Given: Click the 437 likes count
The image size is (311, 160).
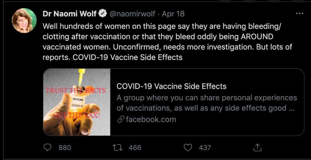Looking at the screenshot, I should point(205,148).
